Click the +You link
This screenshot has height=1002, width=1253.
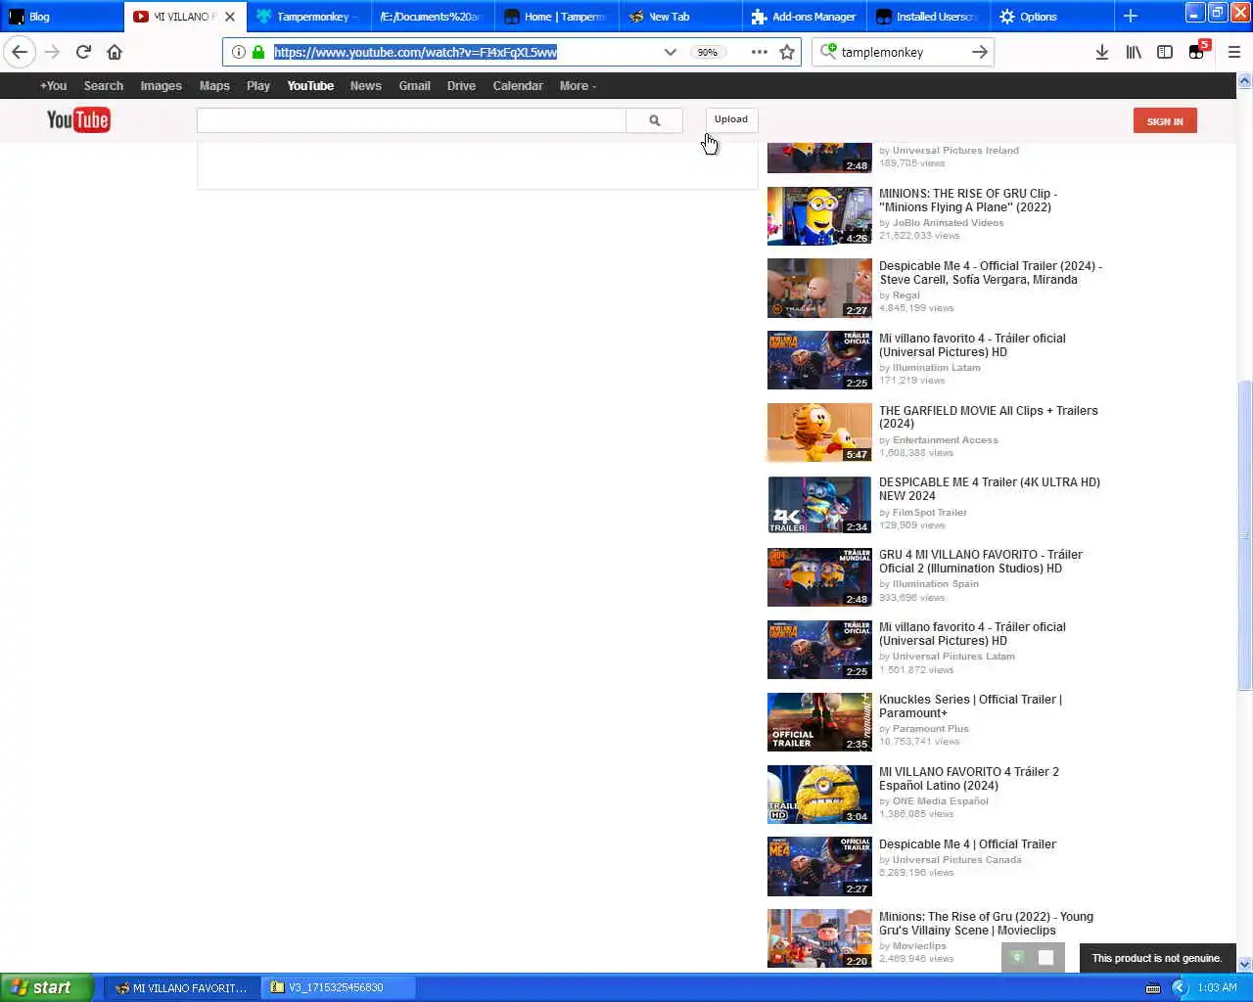coord(53,86)
